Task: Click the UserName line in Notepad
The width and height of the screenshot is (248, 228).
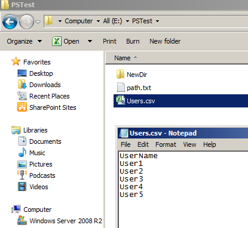Action: pyautogui.click(x=139, y=156)
